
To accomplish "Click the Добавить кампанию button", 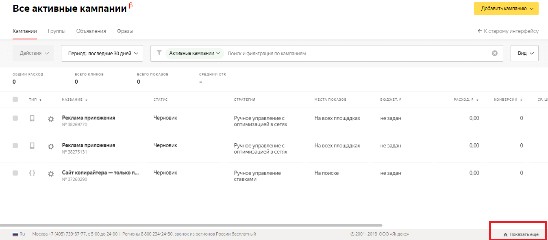I will 506,9.
